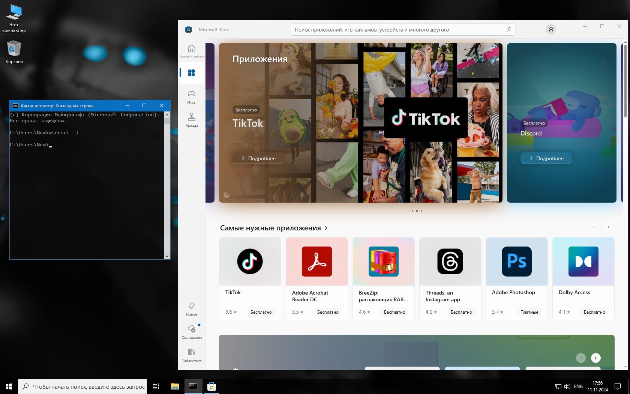Screen dimensions: 630x394
Task: Open the Home page in Store sidebar
Action: (x=191, y=50)
